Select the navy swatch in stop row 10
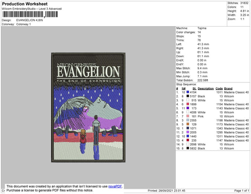251x194 pixels. [x=188, y=128]
